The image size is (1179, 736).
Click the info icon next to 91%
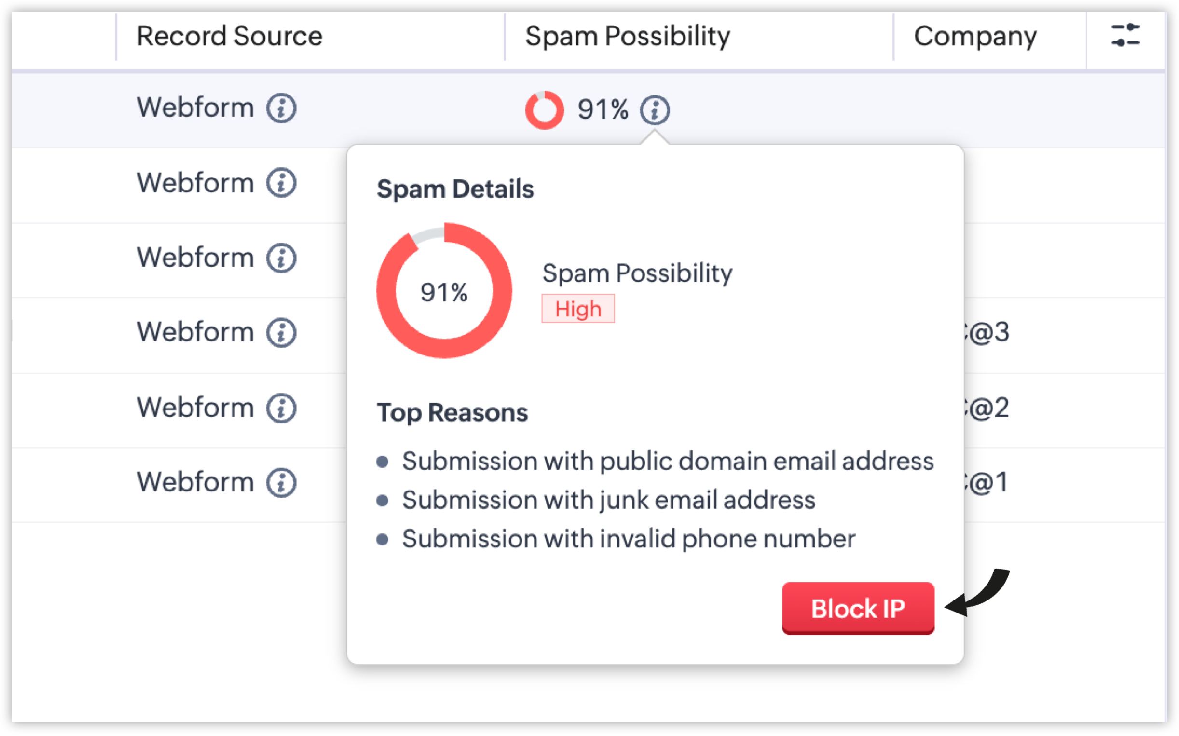pos(655,110)
